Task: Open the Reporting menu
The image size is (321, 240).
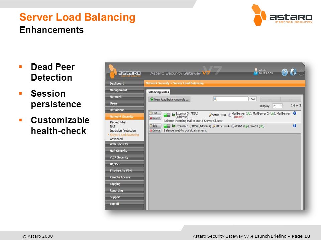Action: 124,190
